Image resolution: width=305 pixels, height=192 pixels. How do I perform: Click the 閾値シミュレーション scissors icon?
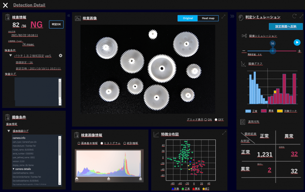pos(244,36)
